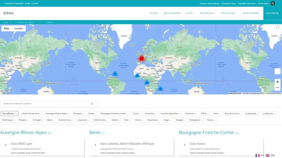Filter by Pologne
The width and height of the screenshot is (282, 158).
coord(23,120)
